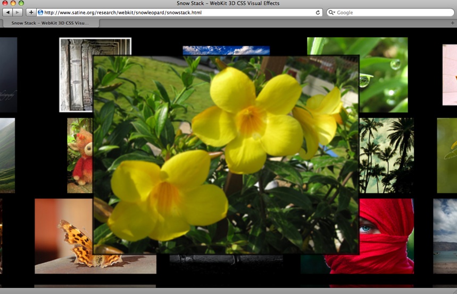Open the stone pillars corridor thumbnail
This screenshot has width=457, height=294.
pyautogui.click(x=76, y=75)
